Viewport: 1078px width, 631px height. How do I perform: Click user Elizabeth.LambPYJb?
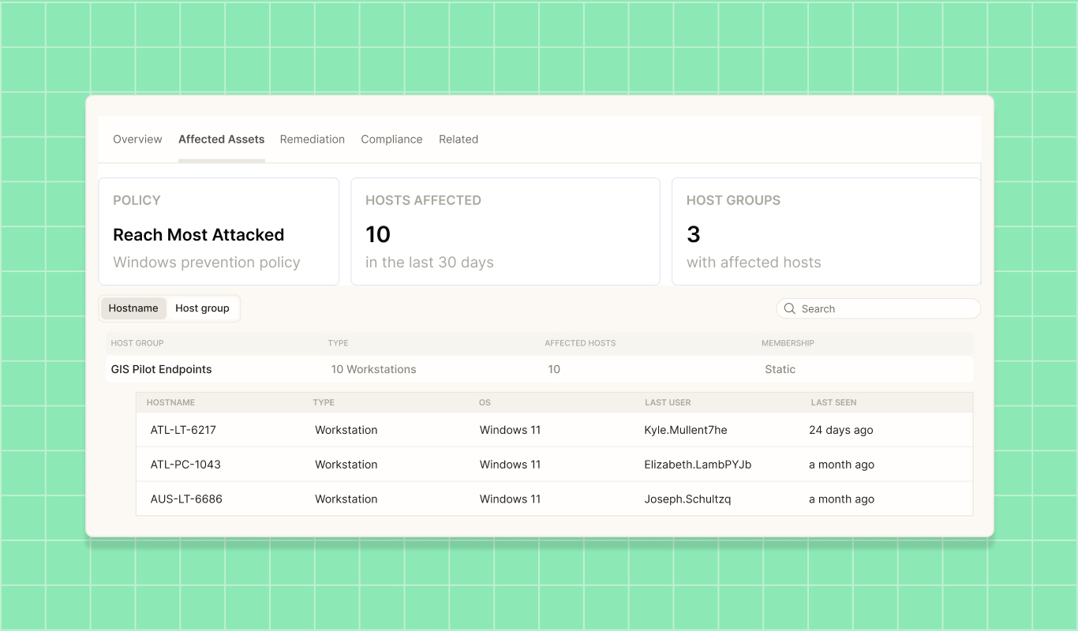coord(698,465)
